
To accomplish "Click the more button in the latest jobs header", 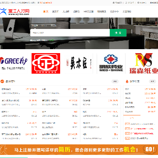I will click(x=115, y=82).
